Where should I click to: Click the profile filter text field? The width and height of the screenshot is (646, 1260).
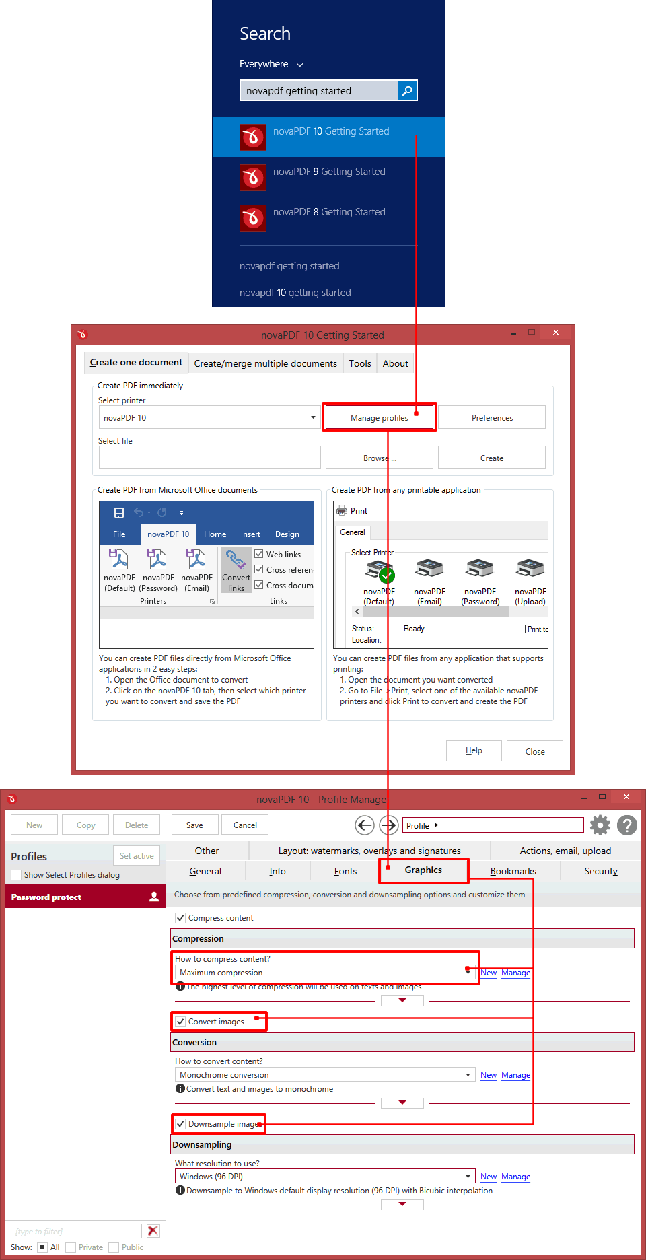[77, 1231]
